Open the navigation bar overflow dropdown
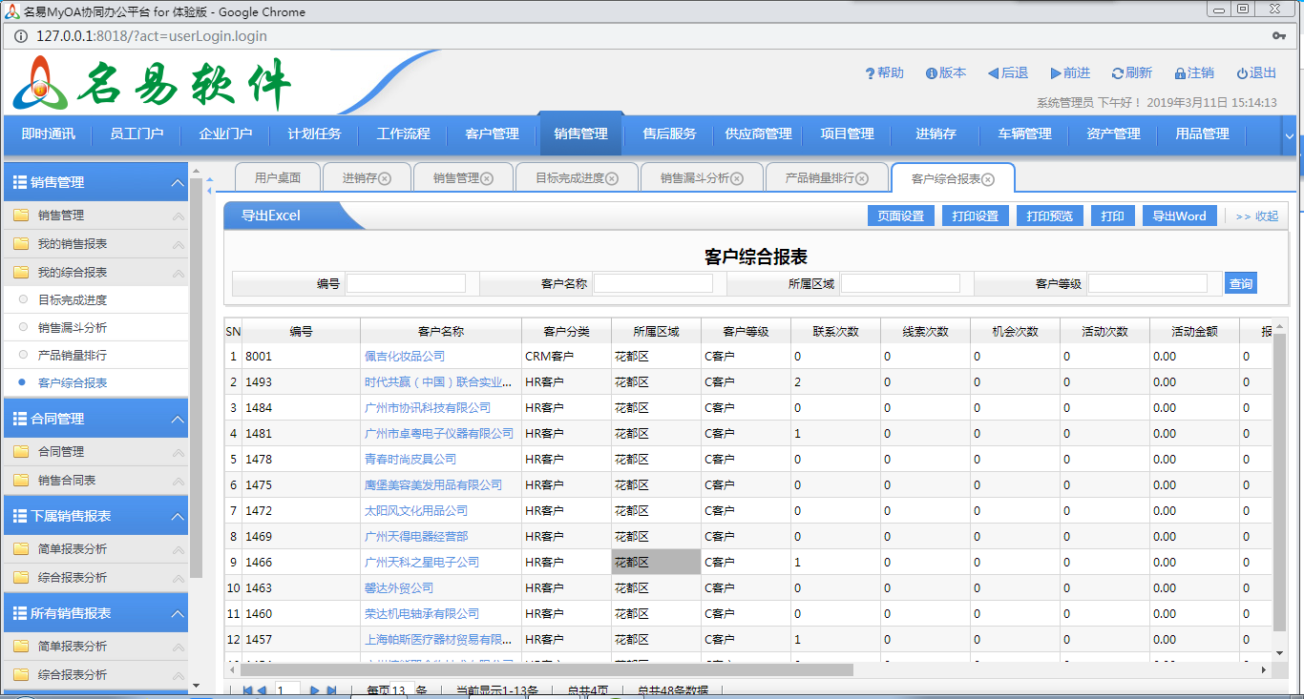 (1290, 136)
